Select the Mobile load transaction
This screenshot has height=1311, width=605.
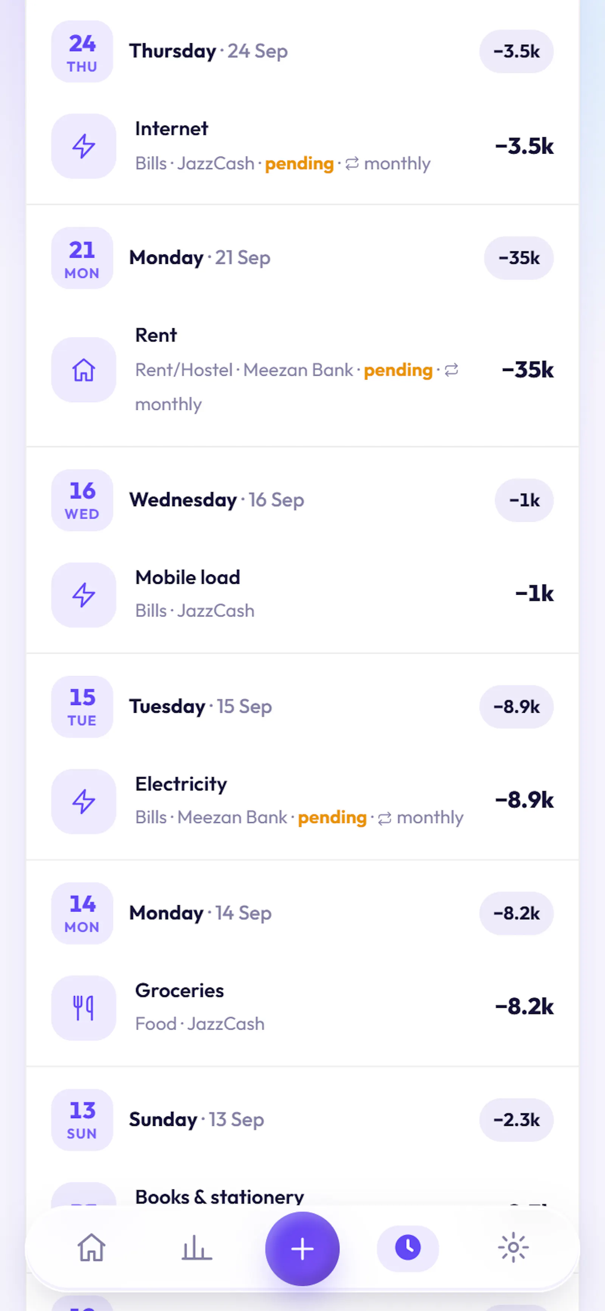[302, 595]
